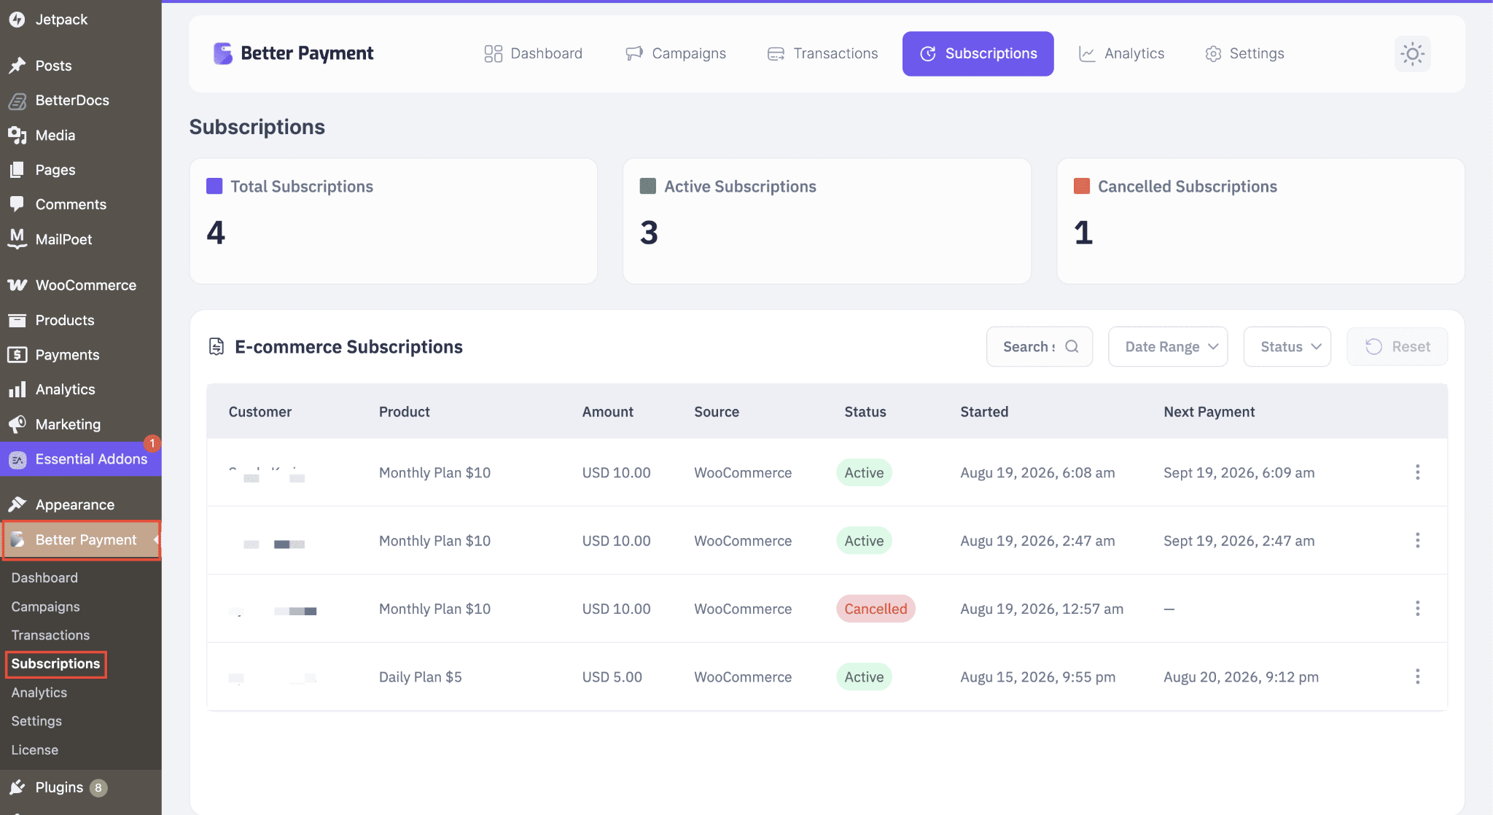Switch to the Transactions tab
The height and width of the screenshot is (815, 1493).
(x=822, y=54)
